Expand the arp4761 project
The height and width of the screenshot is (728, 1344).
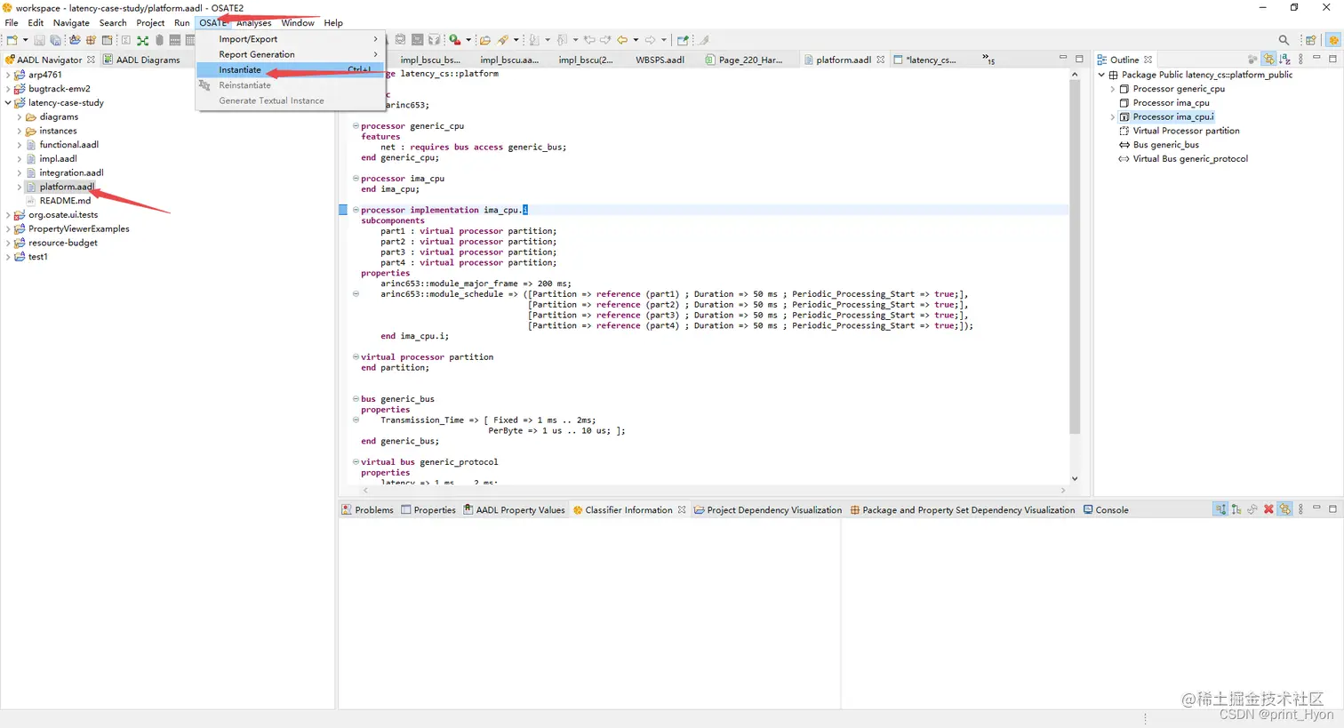click(x=8, y=75)
